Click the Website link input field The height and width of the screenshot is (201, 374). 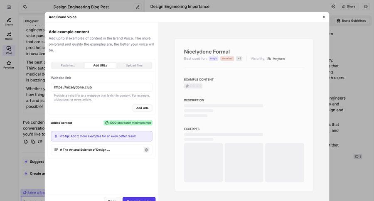coord(102,87)
